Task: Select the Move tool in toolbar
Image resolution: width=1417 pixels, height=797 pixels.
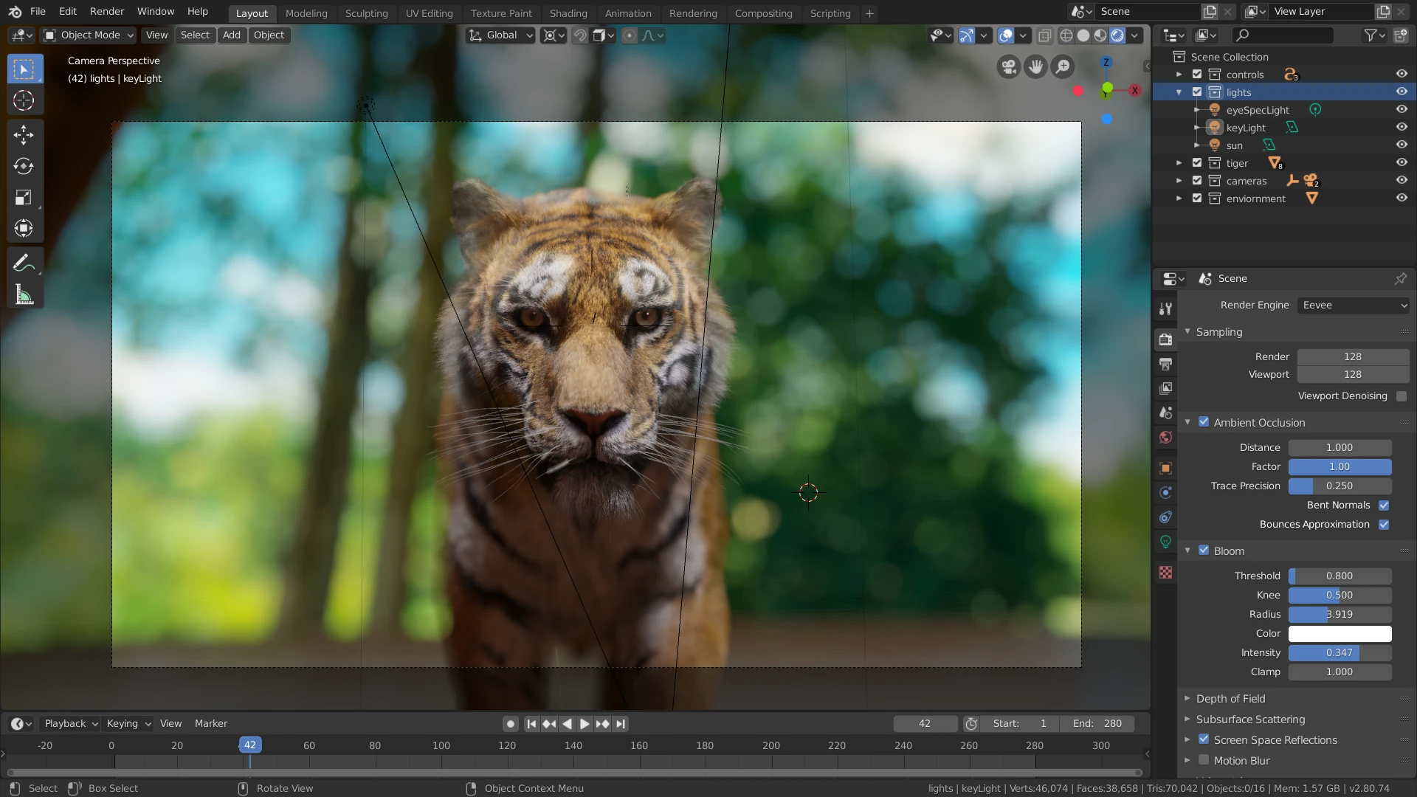Action: pos(24,134)
